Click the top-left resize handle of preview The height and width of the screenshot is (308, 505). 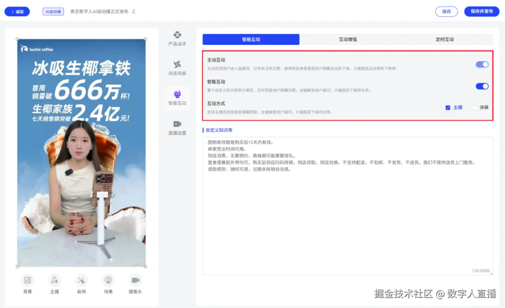[17, 39]
